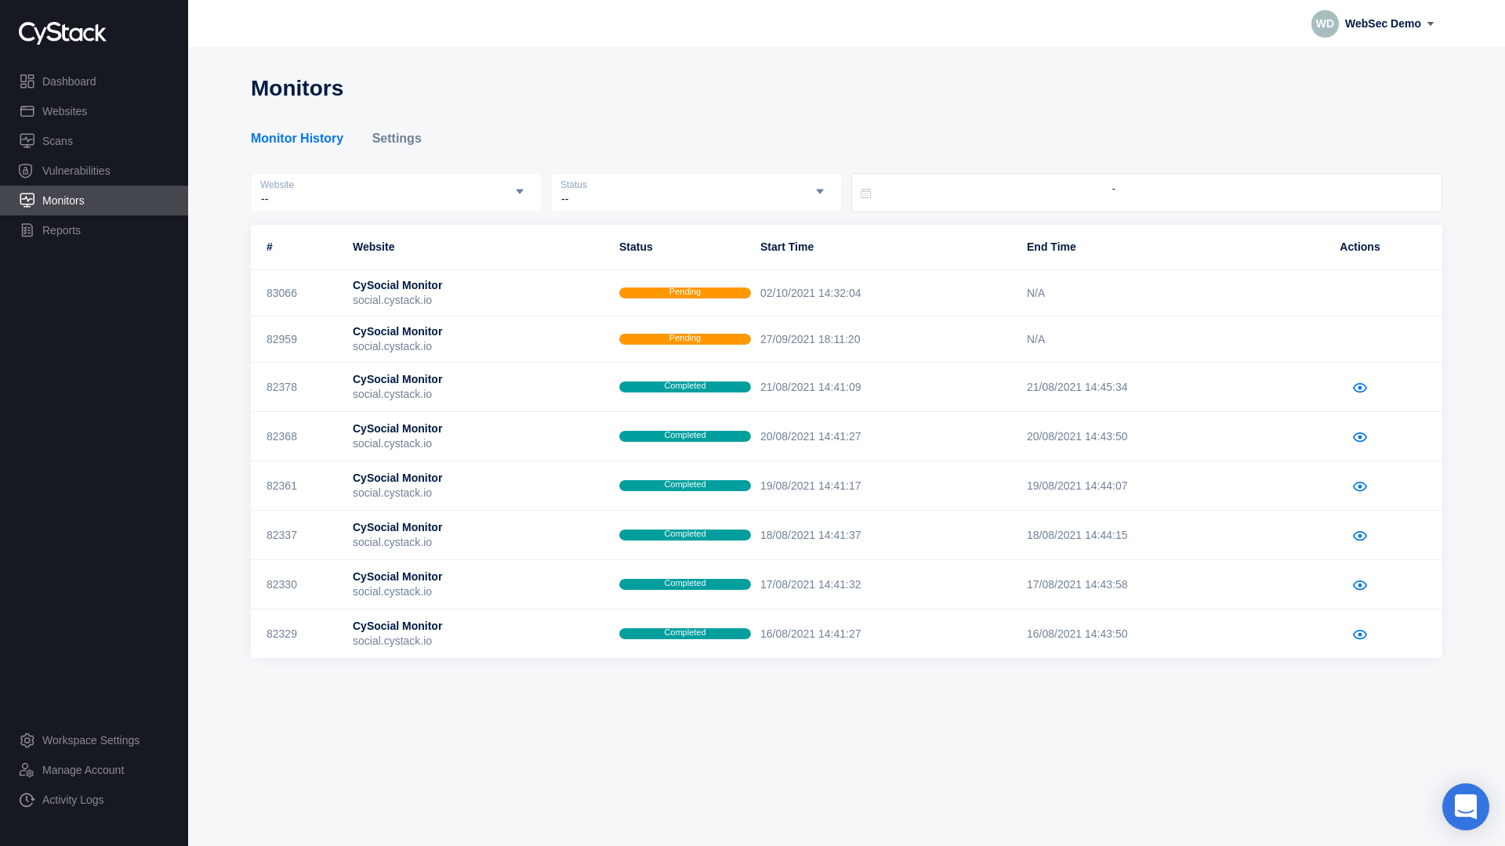Open Activity Logs clock icon
The height and width of the screenshot is (846, 1505).
(27, 800)
